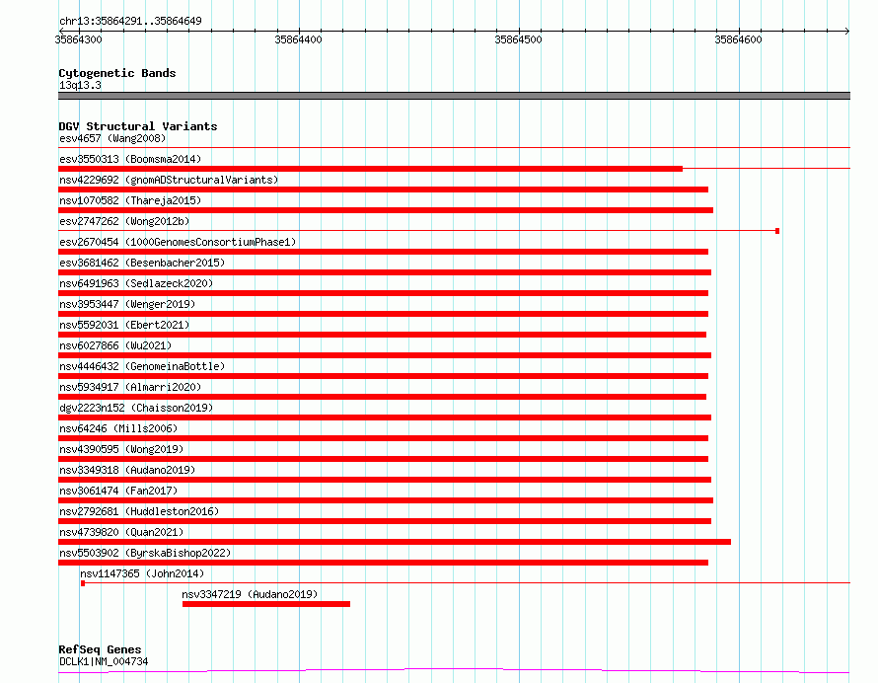Click the red bar under nsv64246
This screenshot has width=878, height=683.
[383, 438]
